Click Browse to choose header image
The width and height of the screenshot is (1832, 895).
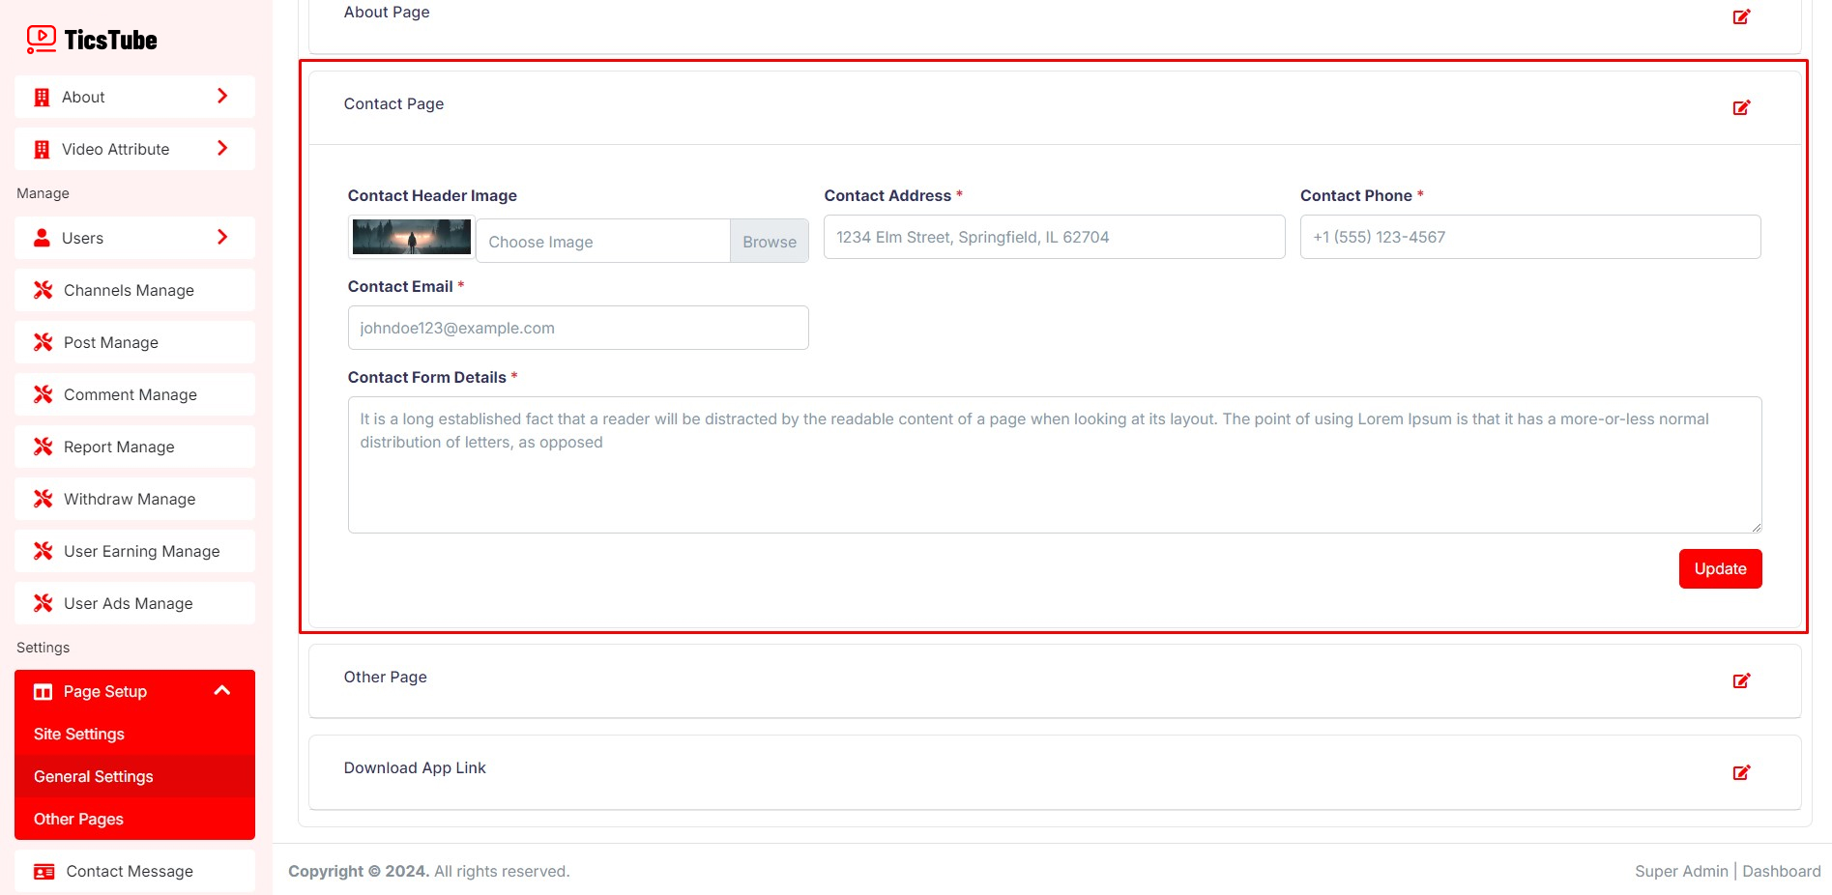point(769,242)
